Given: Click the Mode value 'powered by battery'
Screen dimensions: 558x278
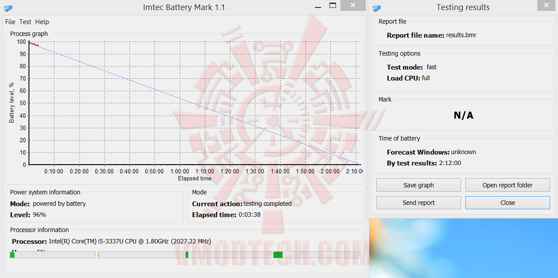Looking at the screenshot, I should click(x=59, y=204).
